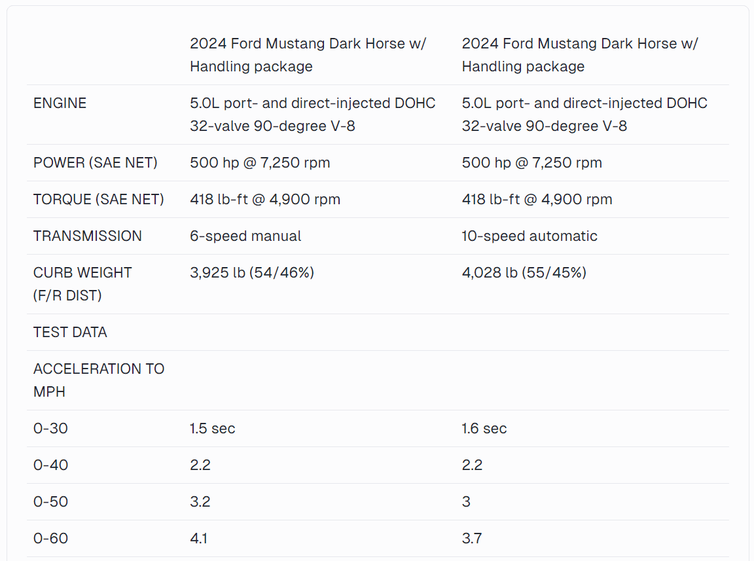754x561 pixels.
Task: Click the 0-50 row label
Action: pyautogui.click(x=50, y=501)
